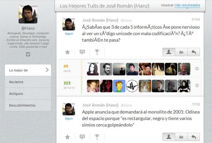This screenshot has width=212, height=143.
Task: Click the avatar beside the Apple tweet
Action: tap(69, 109)
